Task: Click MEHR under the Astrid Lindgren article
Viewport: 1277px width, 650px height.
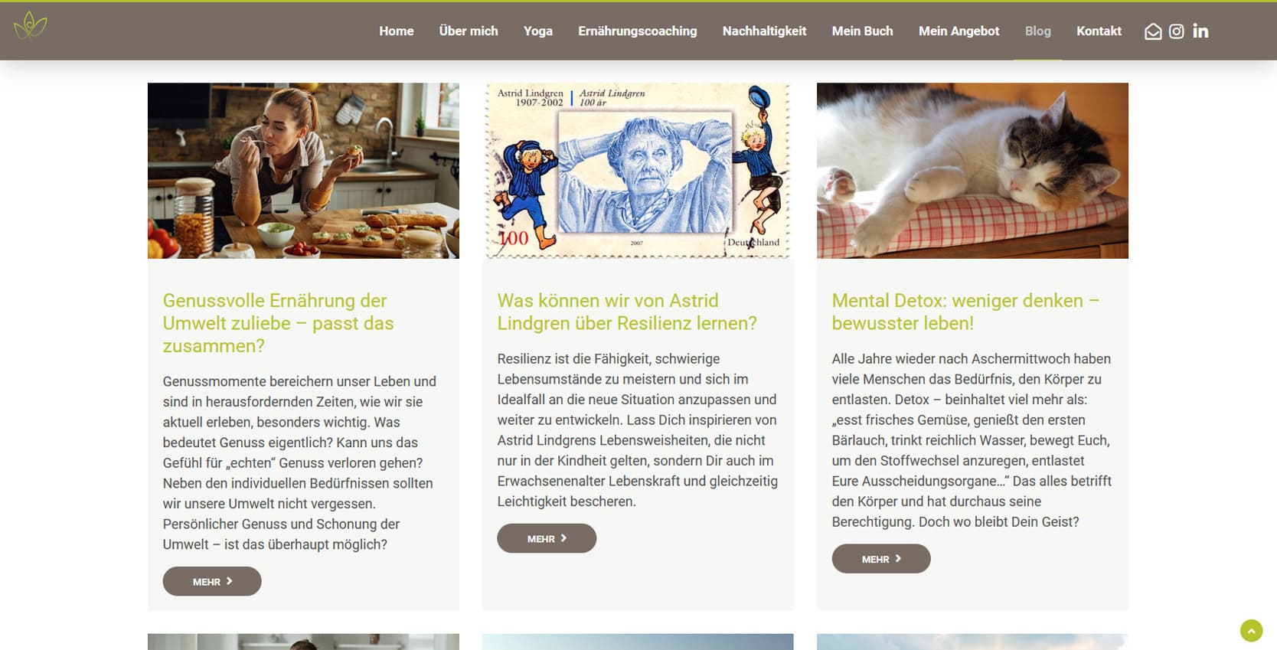Action: click(x=547, y=539)
